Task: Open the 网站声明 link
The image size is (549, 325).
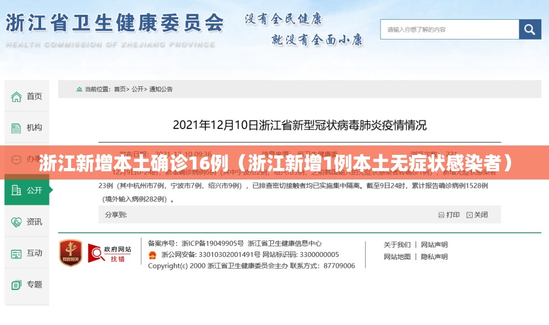Action: tap(434, 244)
